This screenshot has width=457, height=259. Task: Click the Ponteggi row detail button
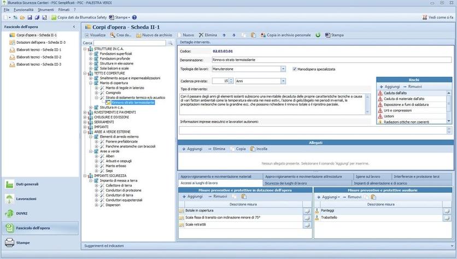coord(447,211)
